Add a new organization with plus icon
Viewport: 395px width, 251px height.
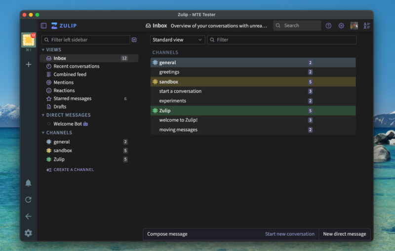pyautogui.click(x=29, y=65)
